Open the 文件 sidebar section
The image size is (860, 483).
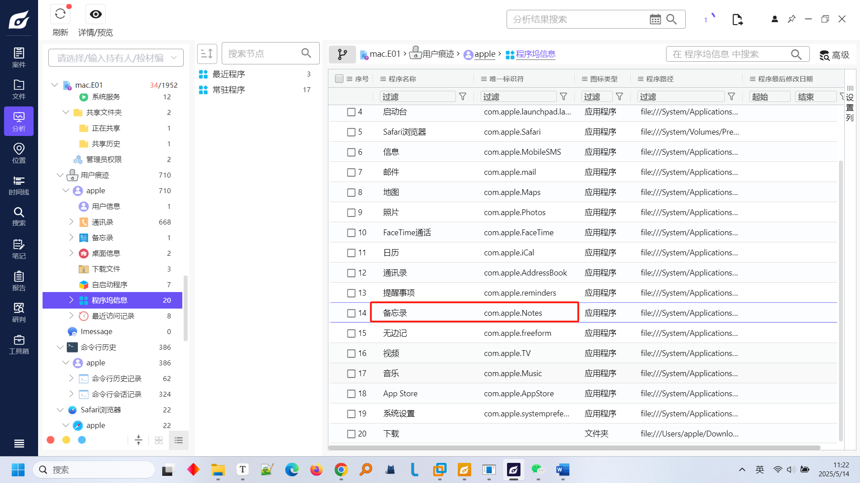point(19,89)
